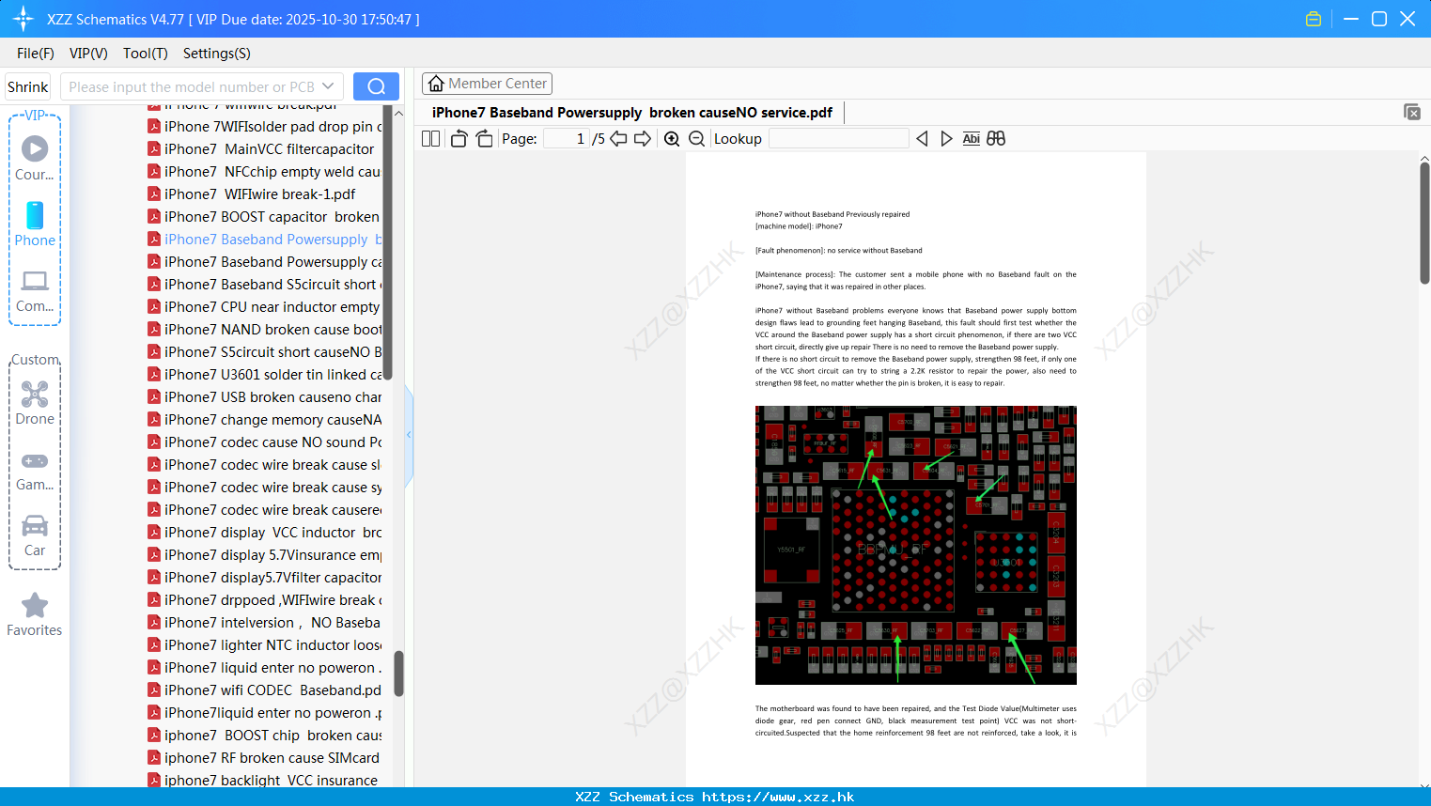Viewport: 1431px width, 806px height.
Task: Toggle two-page view layout icon
Action: point(430,139)
